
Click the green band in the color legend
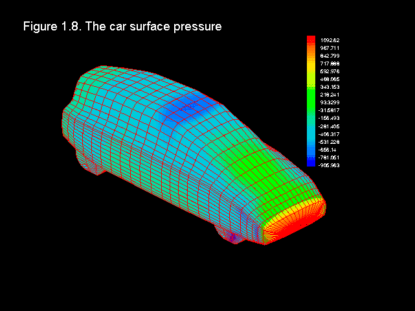pyautogui.click(x=311, y=98)
